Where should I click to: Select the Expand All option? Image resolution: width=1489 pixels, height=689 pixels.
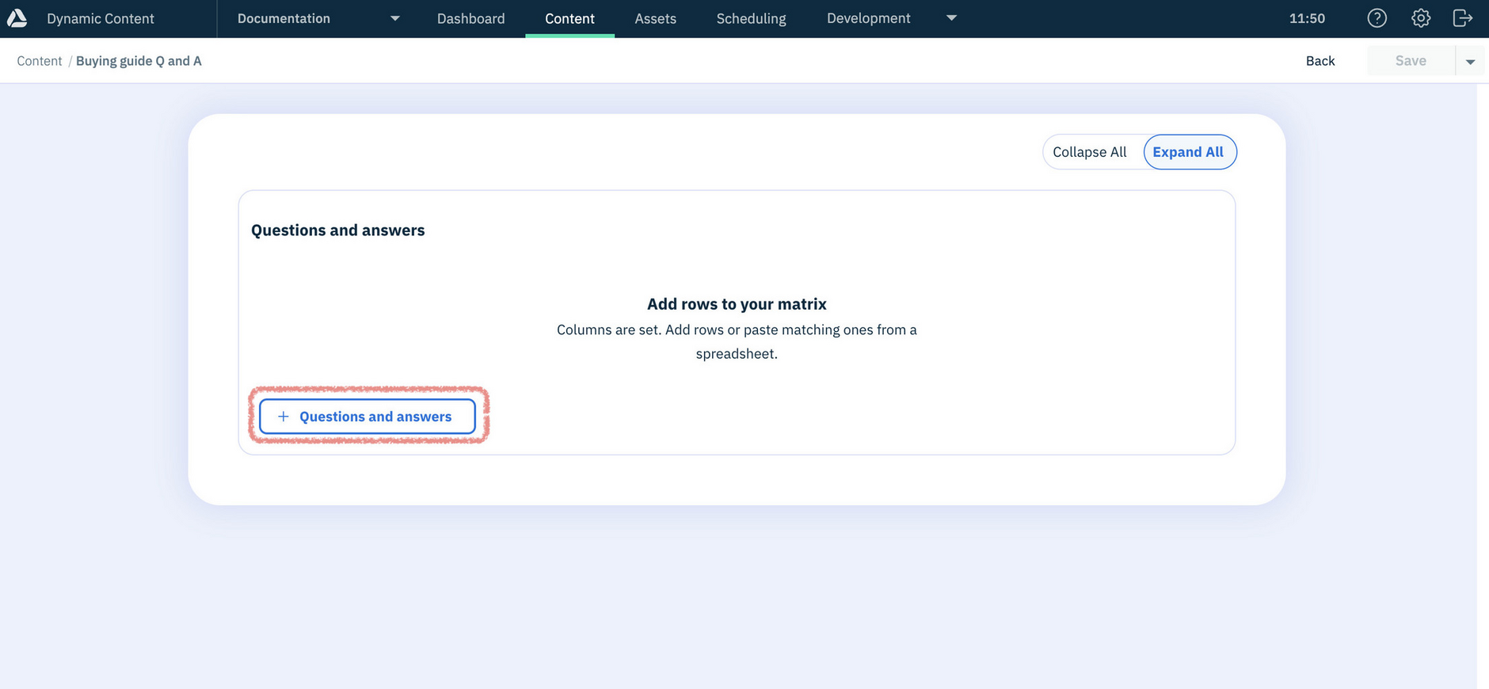coord(1187,152)
